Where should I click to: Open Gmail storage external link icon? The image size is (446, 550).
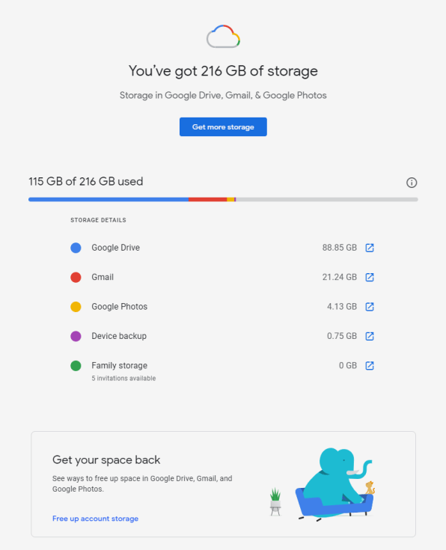point(370,277)
